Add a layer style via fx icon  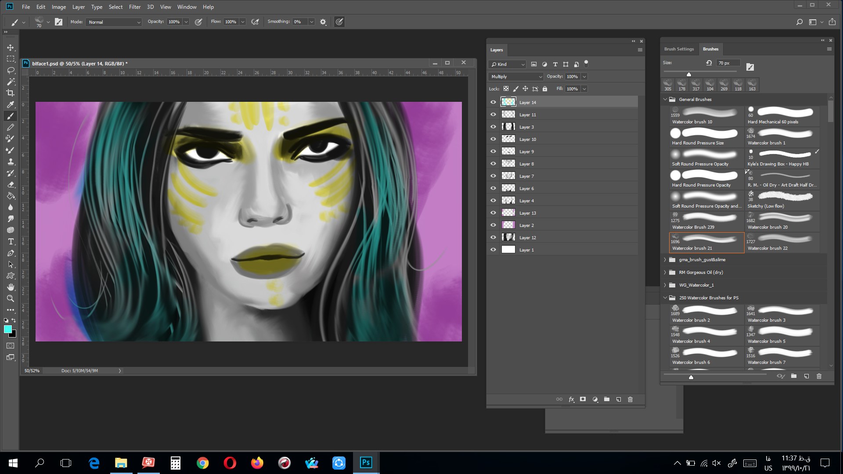(571, 399)
